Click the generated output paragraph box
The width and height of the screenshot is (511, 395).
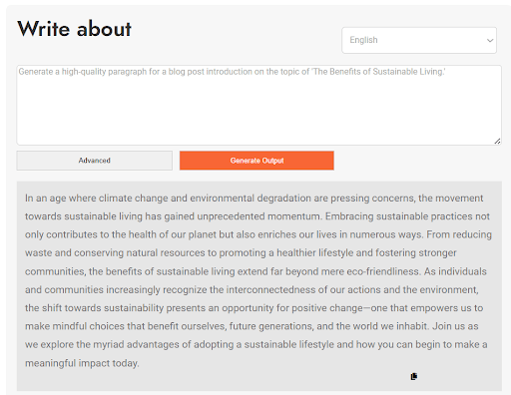[x=259, y=286]
